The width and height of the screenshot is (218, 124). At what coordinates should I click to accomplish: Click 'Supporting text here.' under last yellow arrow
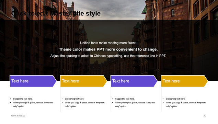click(175, 99)
